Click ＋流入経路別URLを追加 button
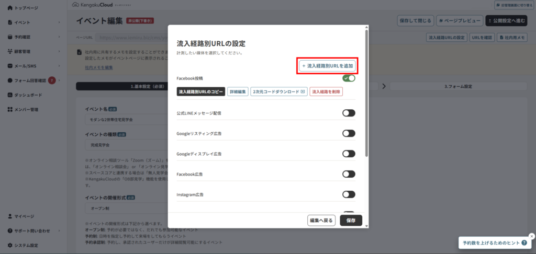Image resolution: width=536 pixels, height=254 pixels. 328,66
